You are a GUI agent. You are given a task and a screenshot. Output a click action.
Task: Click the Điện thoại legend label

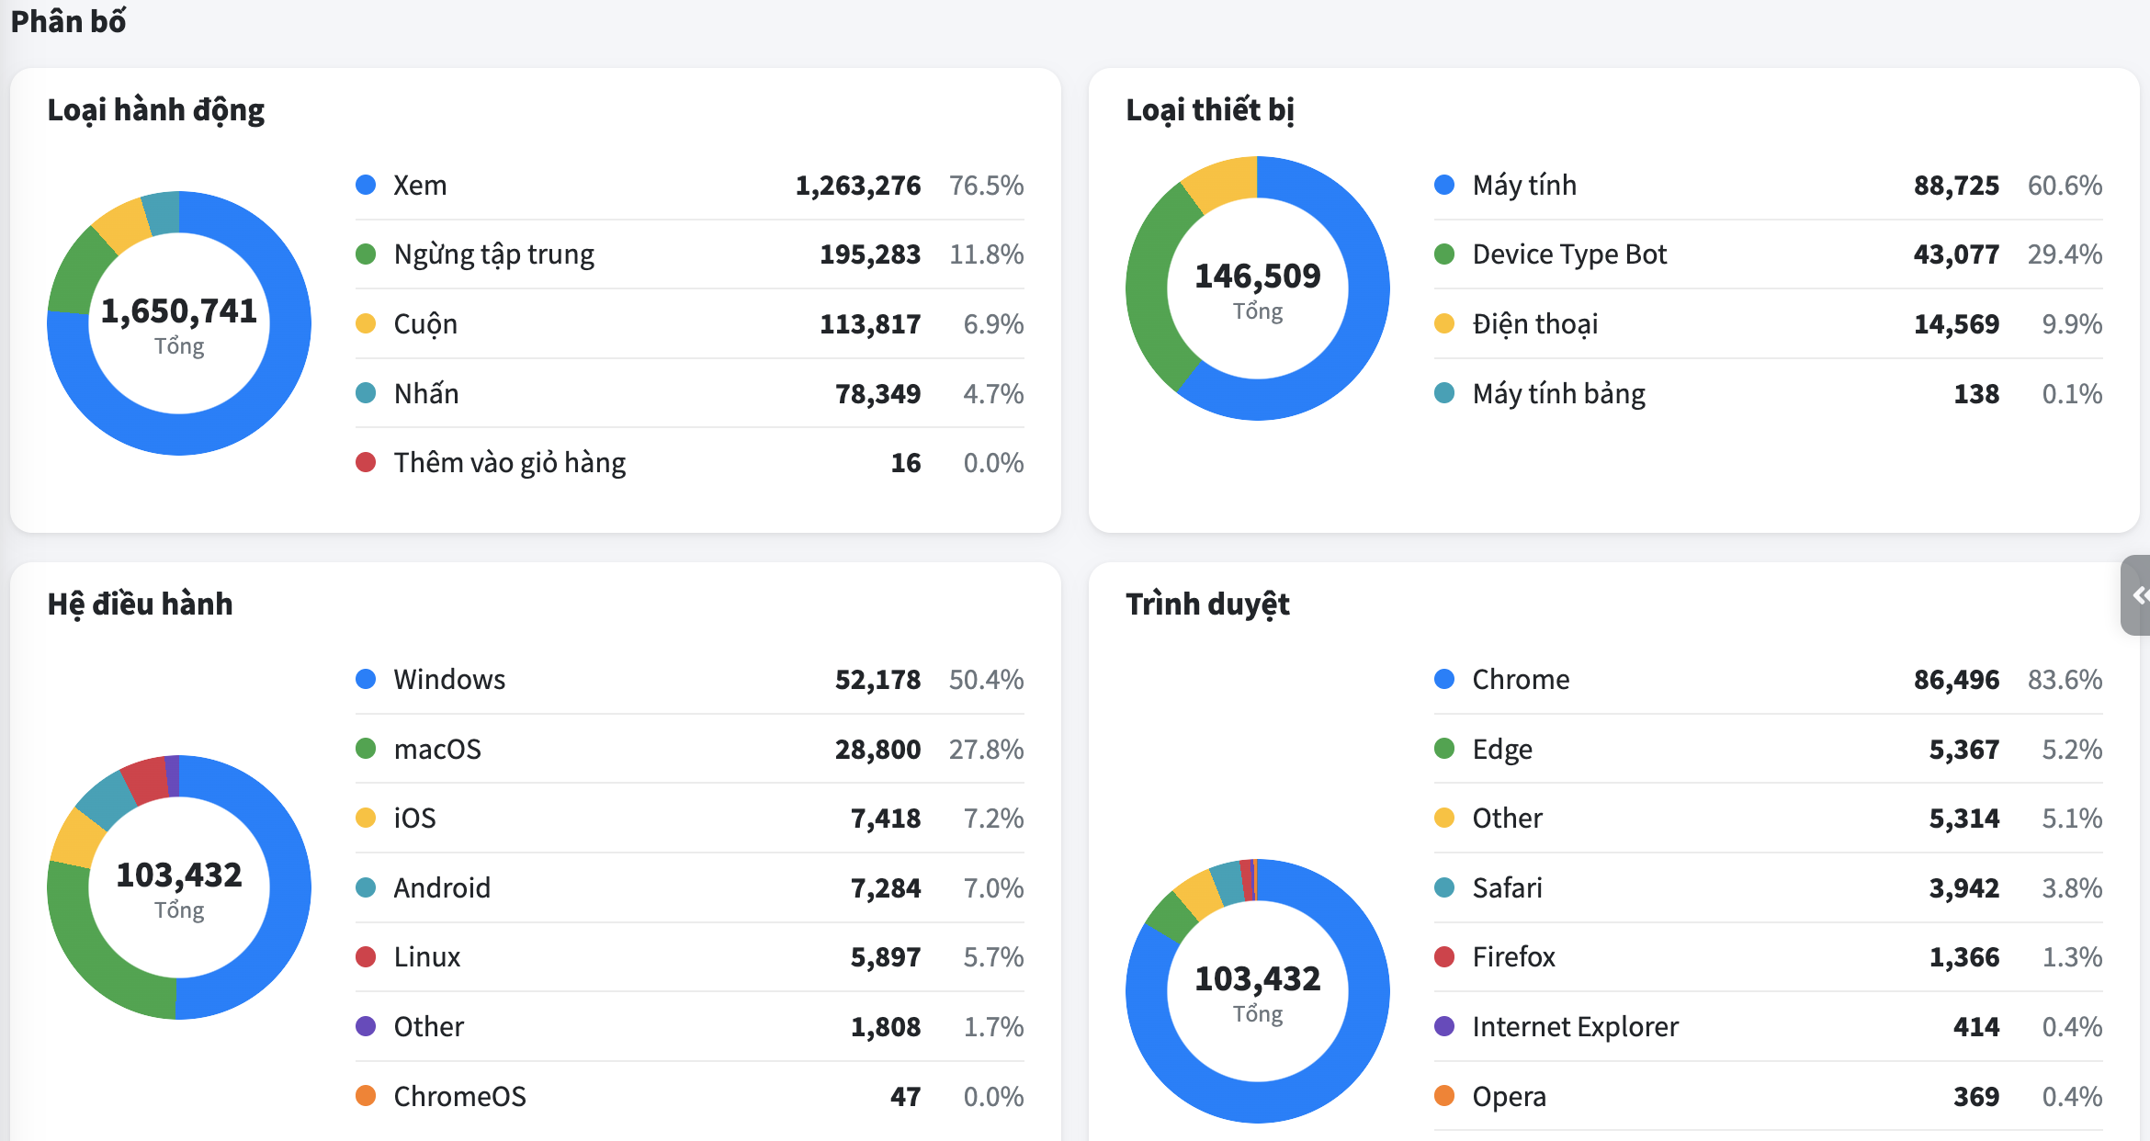(x=1535, y=324)
